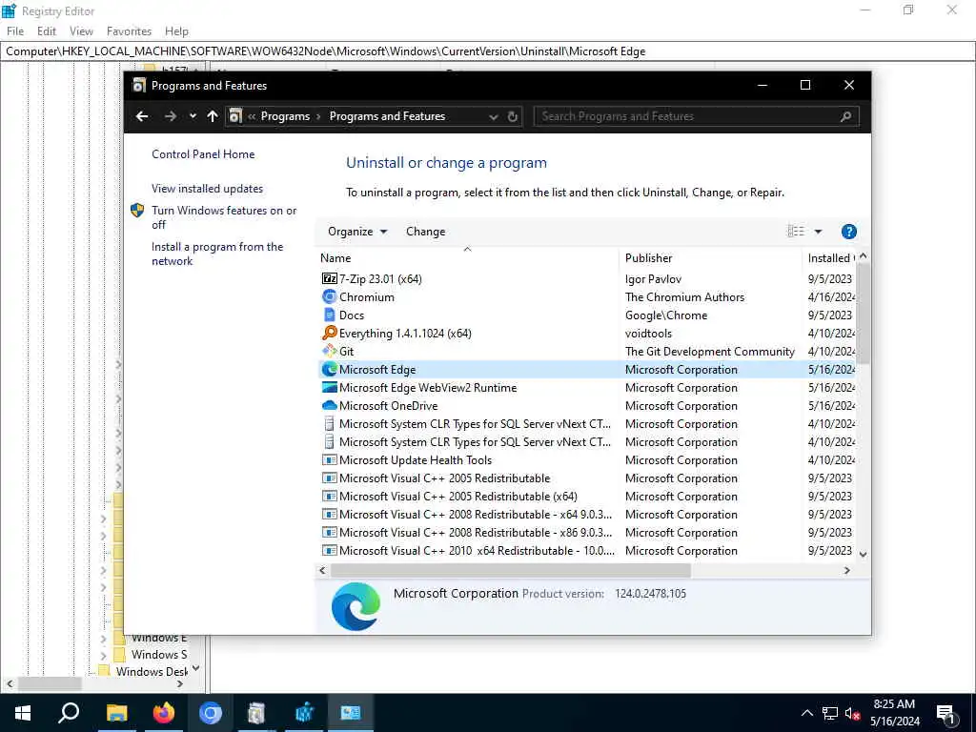
Task: Click the taskbar clock showing 8:25 AM
Action: [894, 713]
